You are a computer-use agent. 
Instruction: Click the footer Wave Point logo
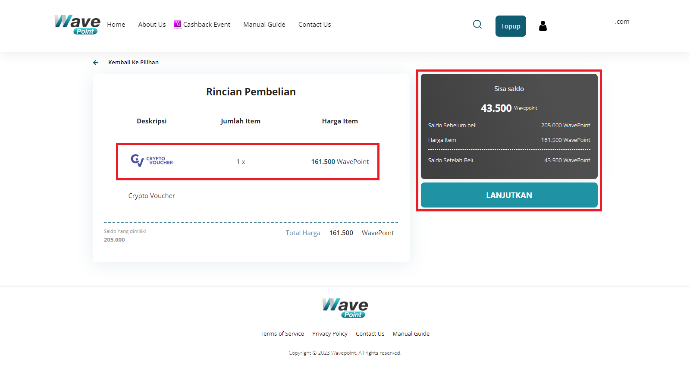click(345, 308)
